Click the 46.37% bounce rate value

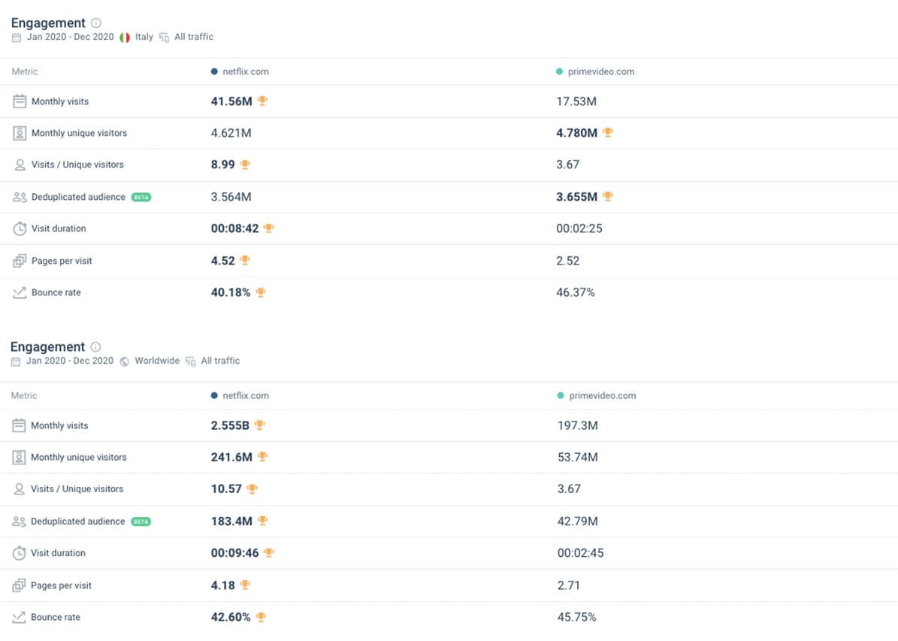pos(576,293)
